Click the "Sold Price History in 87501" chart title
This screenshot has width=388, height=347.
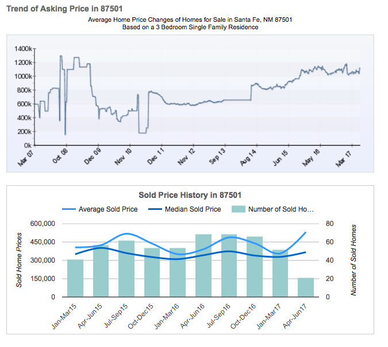190,196
